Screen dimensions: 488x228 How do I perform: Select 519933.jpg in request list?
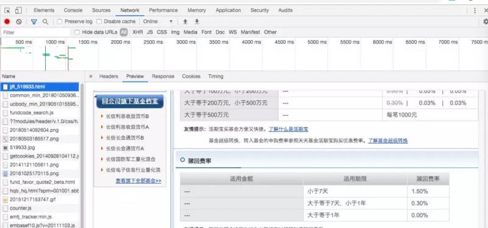pyautogui.click(x=23, y=147)
